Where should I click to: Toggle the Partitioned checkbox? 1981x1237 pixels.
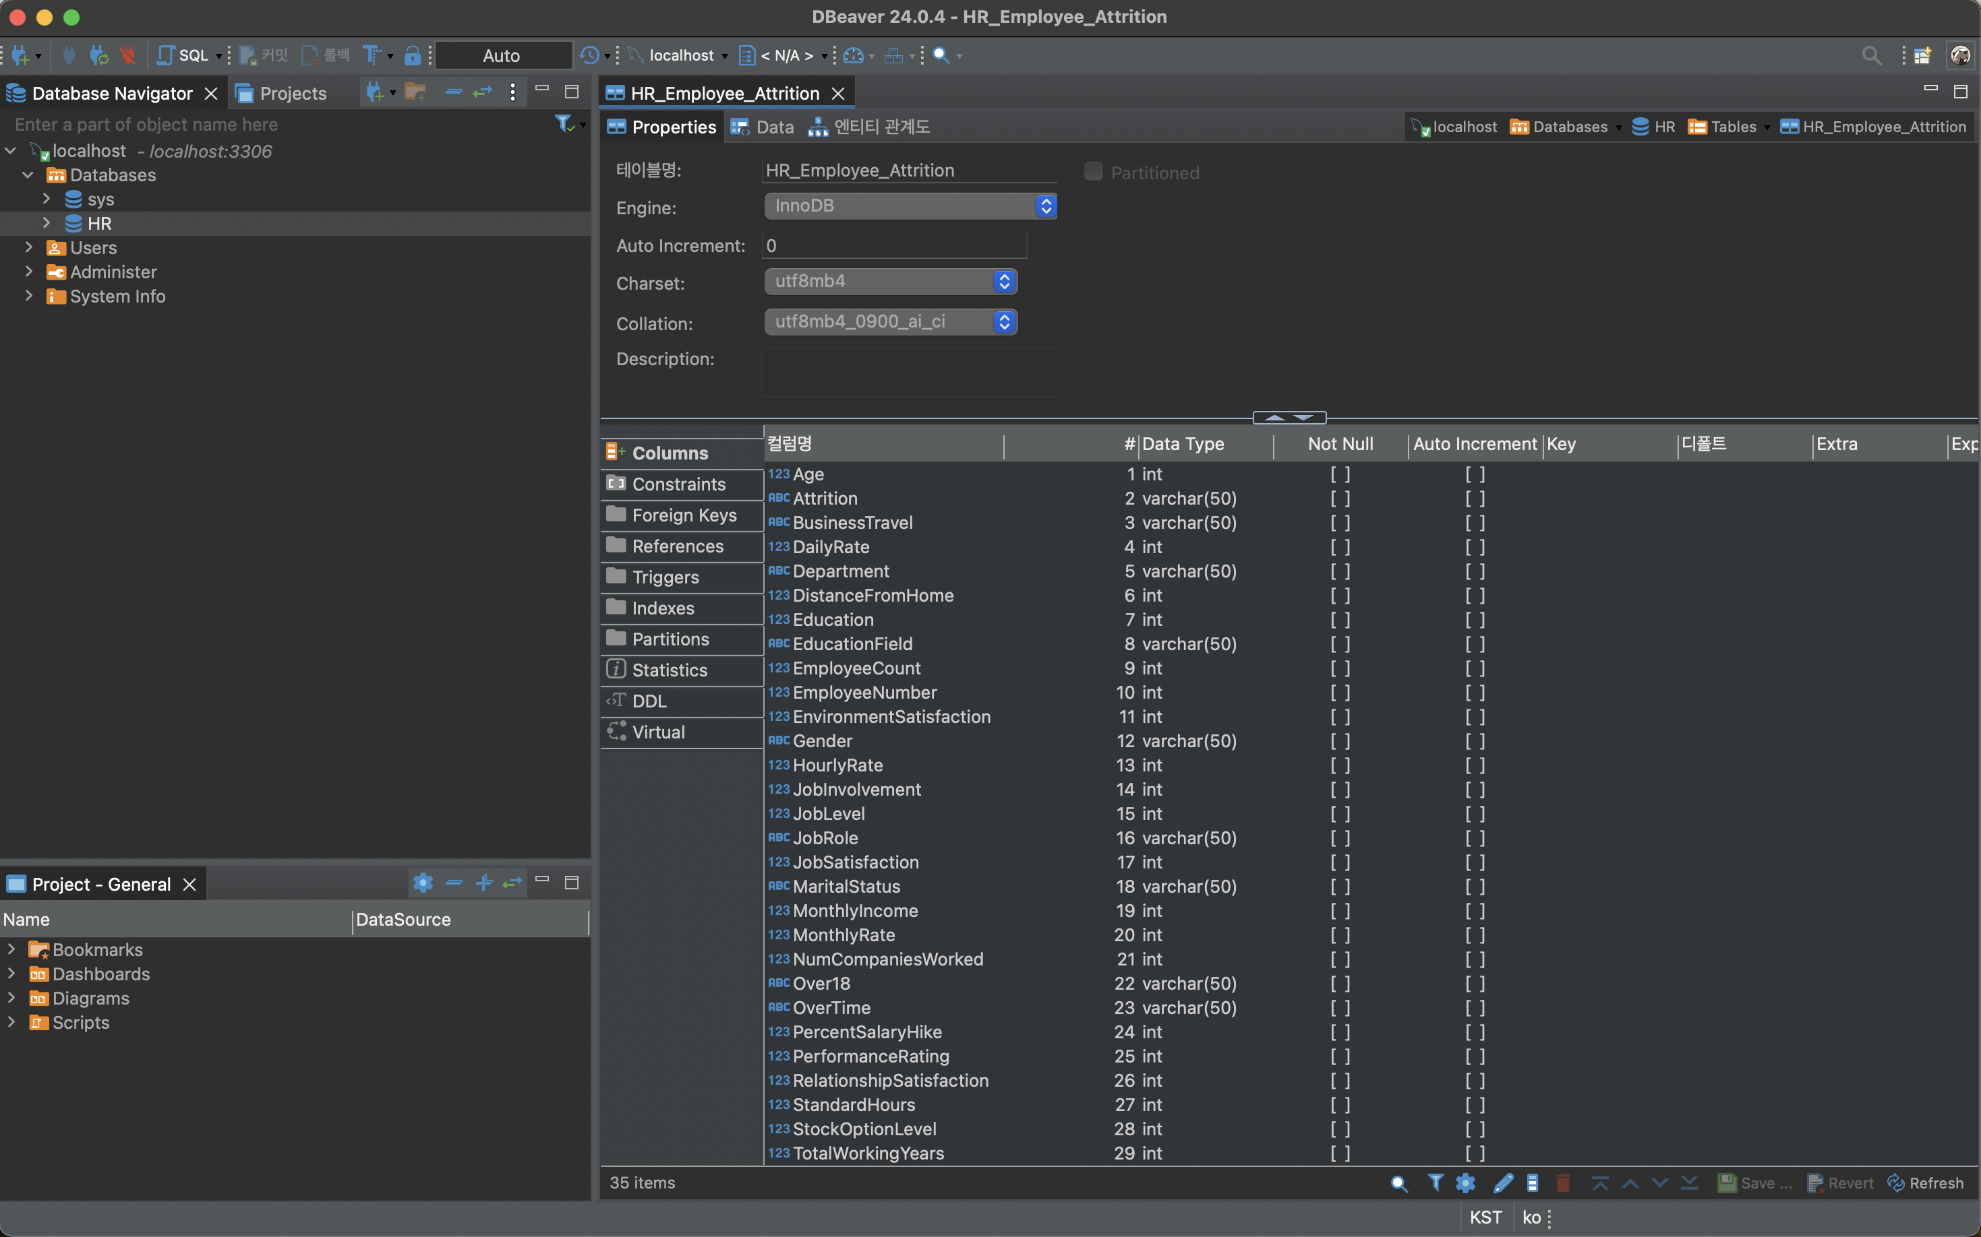1093,172
